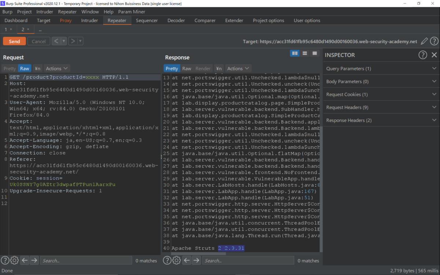The height and width of the screenshot is (275, 440).
Task: Open the User options tab
Action: 307,21
